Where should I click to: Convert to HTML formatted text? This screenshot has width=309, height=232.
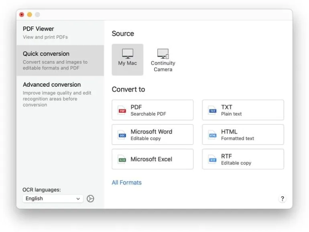(x=243, y=134)
